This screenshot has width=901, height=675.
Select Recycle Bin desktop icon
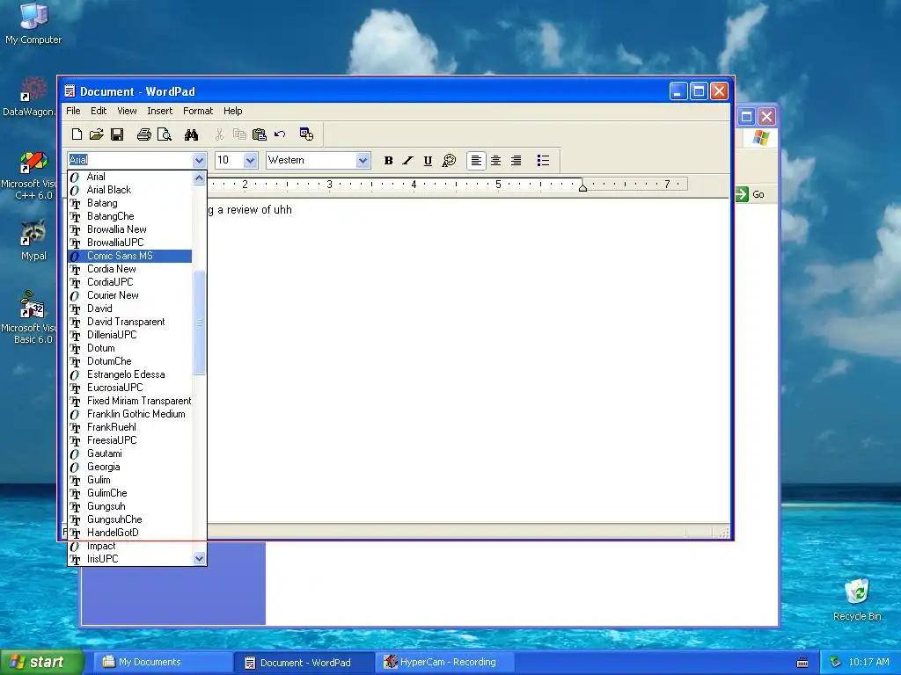(x=857, y=599)
